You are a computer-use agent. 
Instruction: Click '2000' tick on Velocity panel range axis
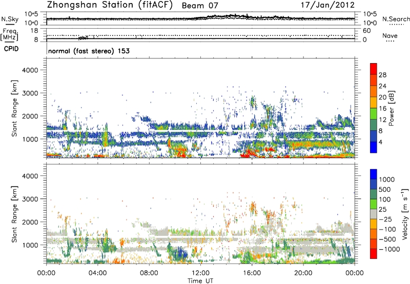pyautogui.click(x=30, y=222)
